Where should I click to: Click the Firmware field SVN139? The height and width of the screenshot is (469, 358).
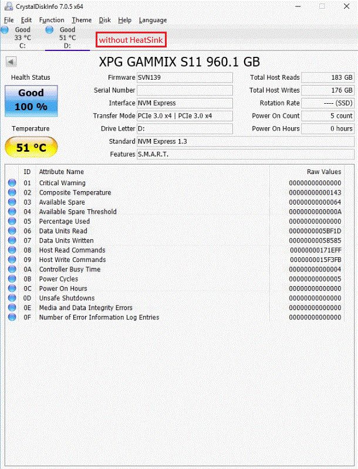[185, 77]
